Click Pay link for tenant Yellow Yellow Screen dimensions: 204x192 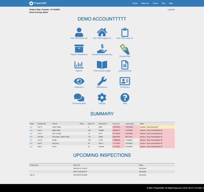point(31,127)
